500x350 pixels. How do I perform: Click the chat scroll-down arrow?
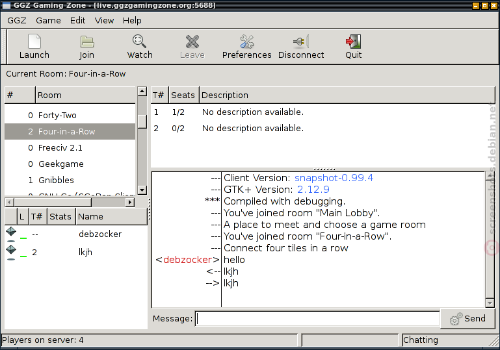click(x=490, y=303)
